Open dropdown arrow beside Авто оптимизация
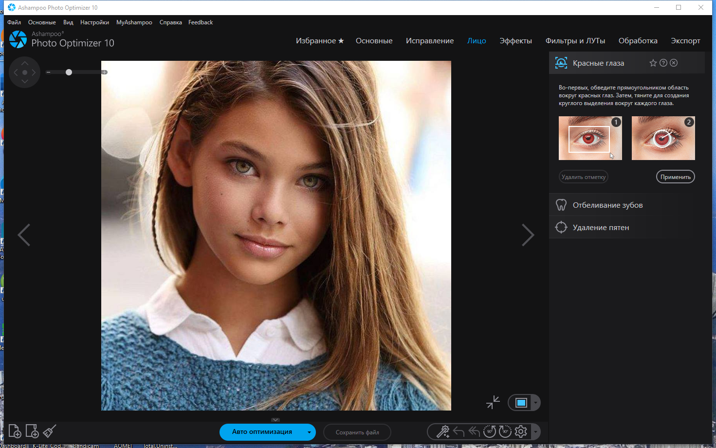Viewport: 716px width, 448px height. coord(309,432)
